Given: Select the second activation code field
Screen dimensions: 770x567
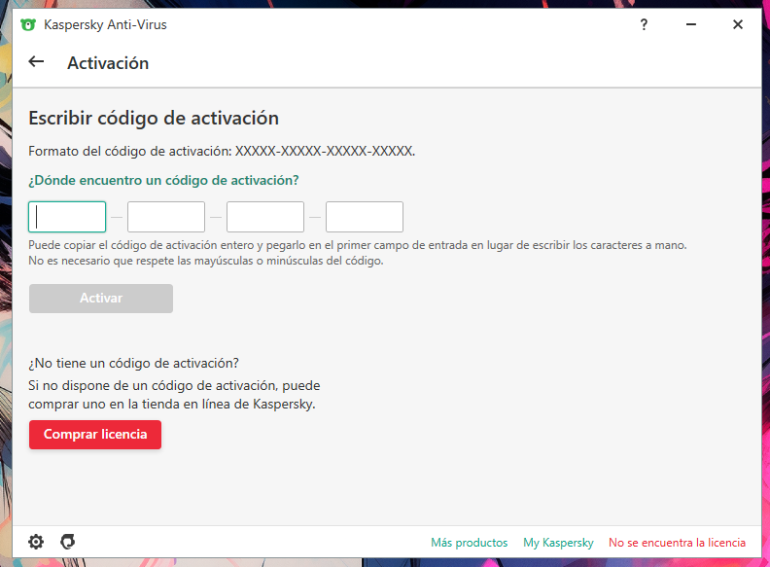Looking at the screenshot, I should [x=166, y=217].
